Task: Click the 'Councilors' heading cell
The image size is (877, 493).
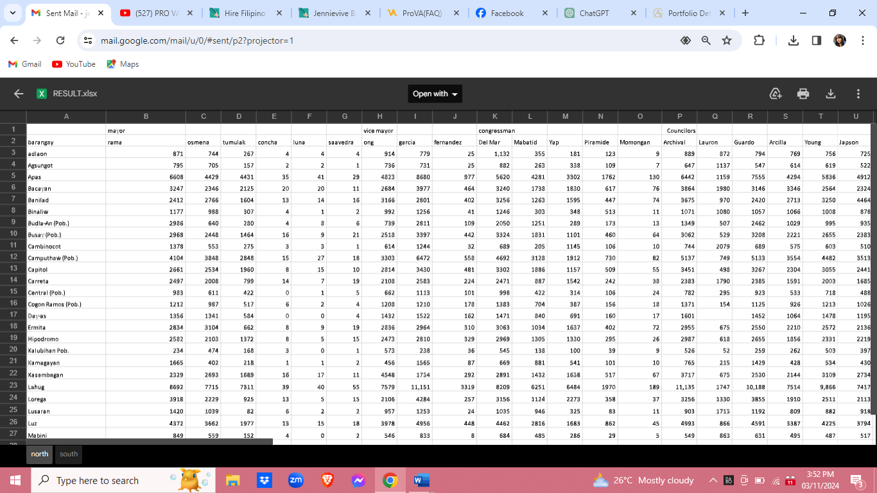Action: 680,130
